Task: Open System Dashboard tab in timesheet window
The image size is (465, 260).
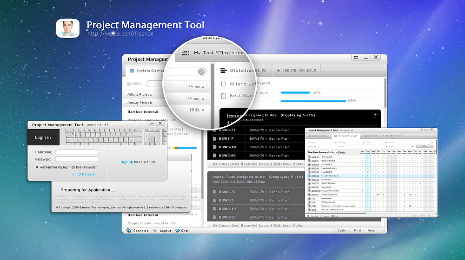Action: tap(319, 136)
